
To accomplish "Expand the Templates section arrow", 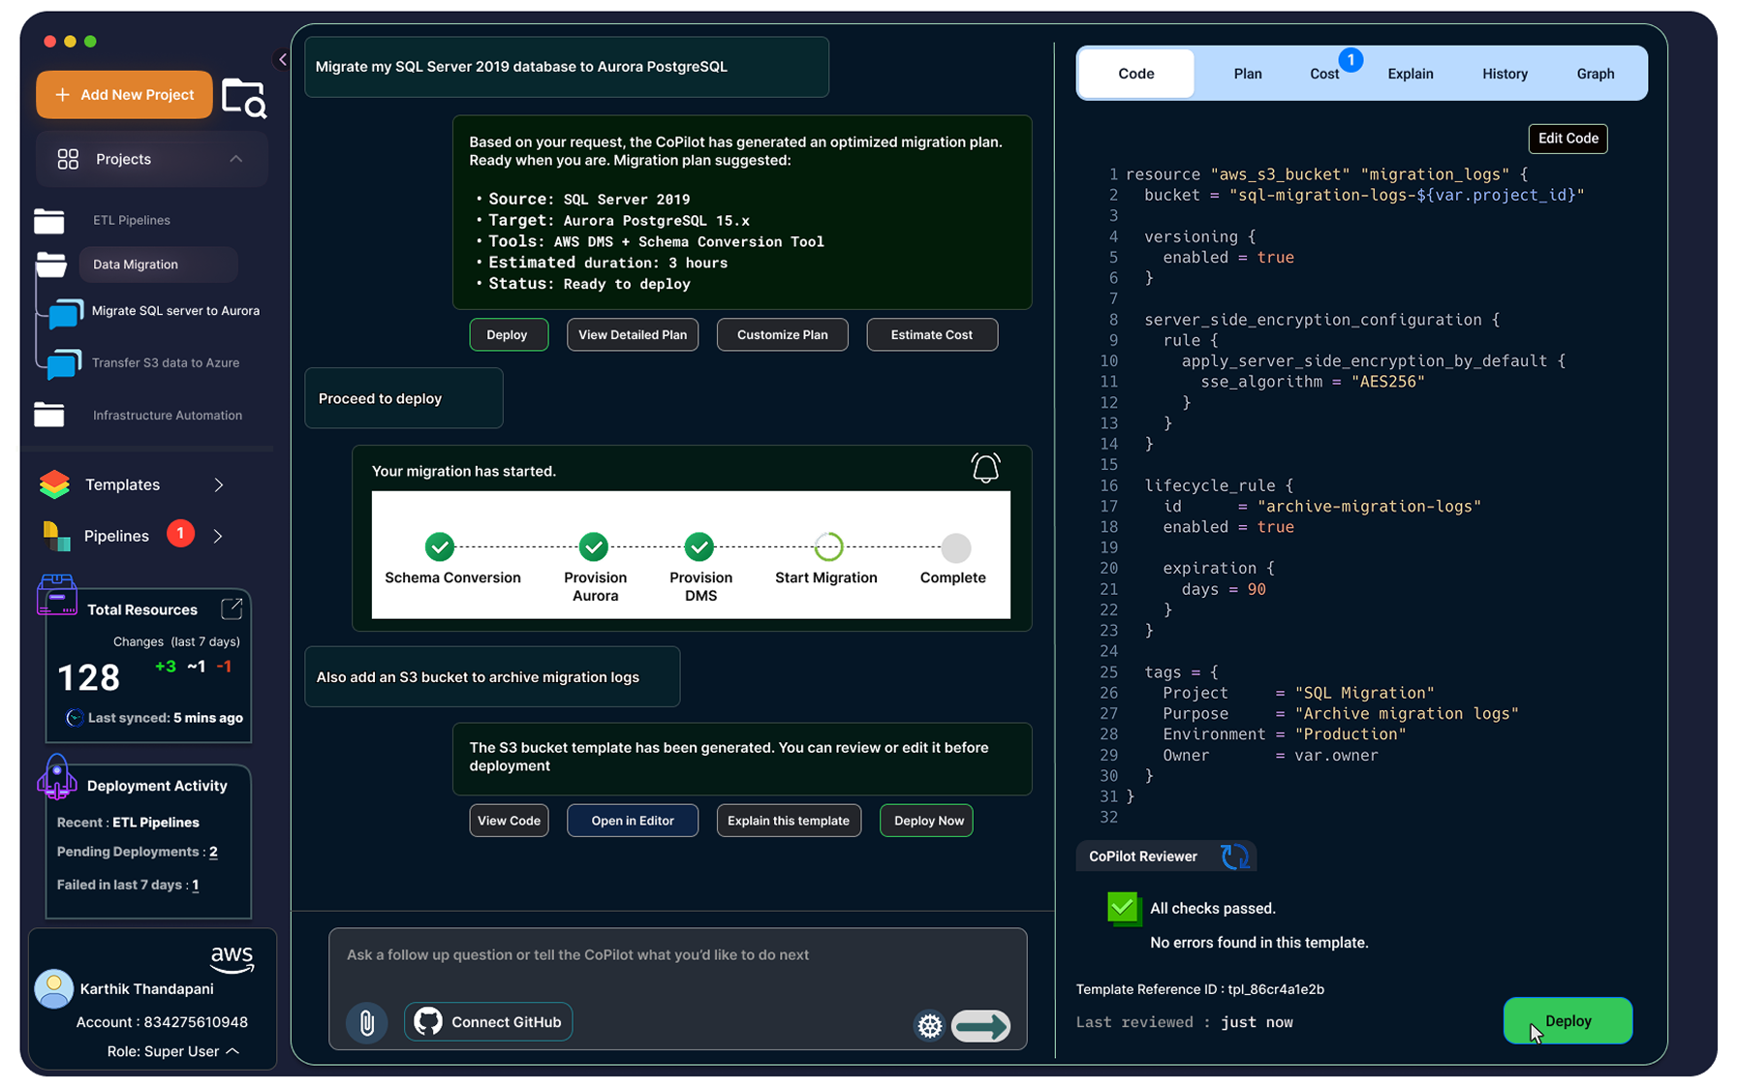I will click(219, 484).
